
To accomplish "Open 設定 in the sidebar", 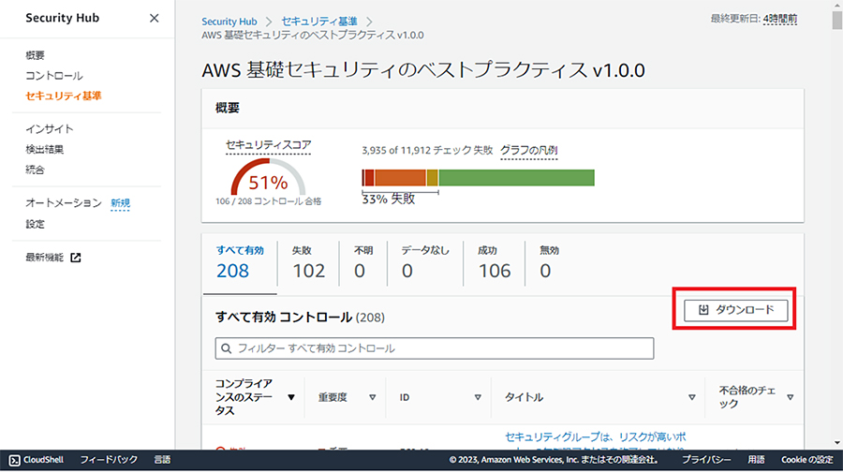I will click(35, 224).
